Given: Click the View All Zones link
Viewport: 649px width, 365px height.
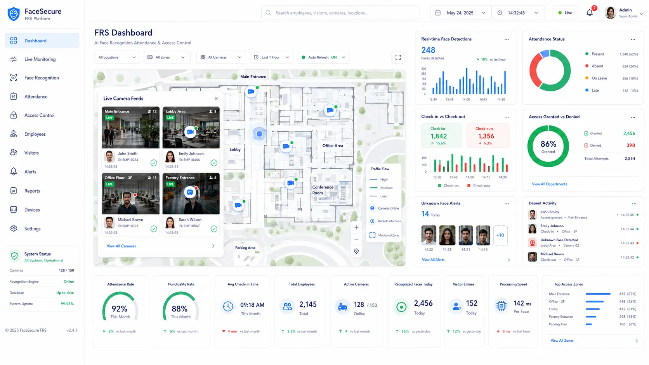Looking at the screenshot, I should [x=562, y=341].
